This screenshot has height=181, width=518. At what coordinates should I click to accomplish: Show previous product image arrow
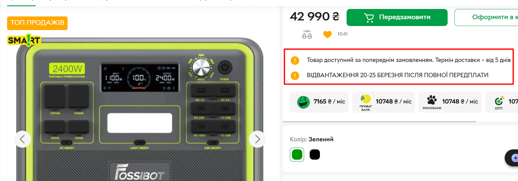tap(22, 139)
